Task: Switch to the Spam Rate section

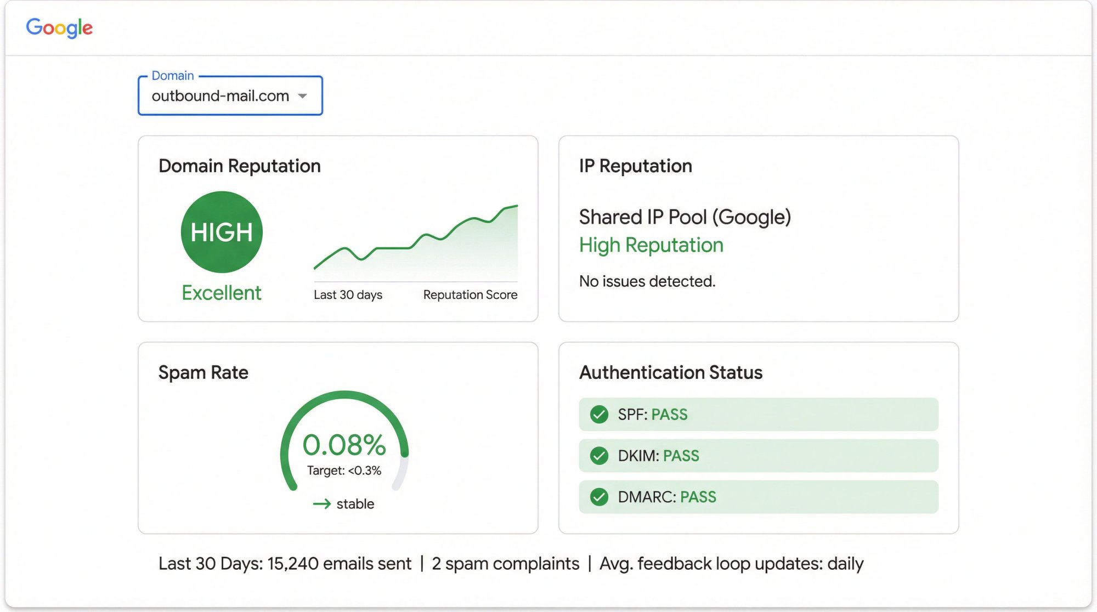Action: tap(202, 372)
